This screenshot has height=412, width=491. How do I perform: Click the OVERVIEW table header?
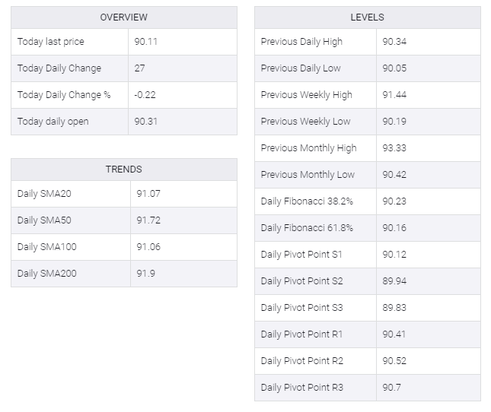click(x=123, y=17)
